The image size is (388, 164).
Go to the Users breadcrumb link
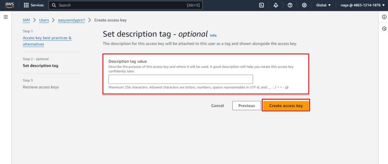[x=44, y=20]
